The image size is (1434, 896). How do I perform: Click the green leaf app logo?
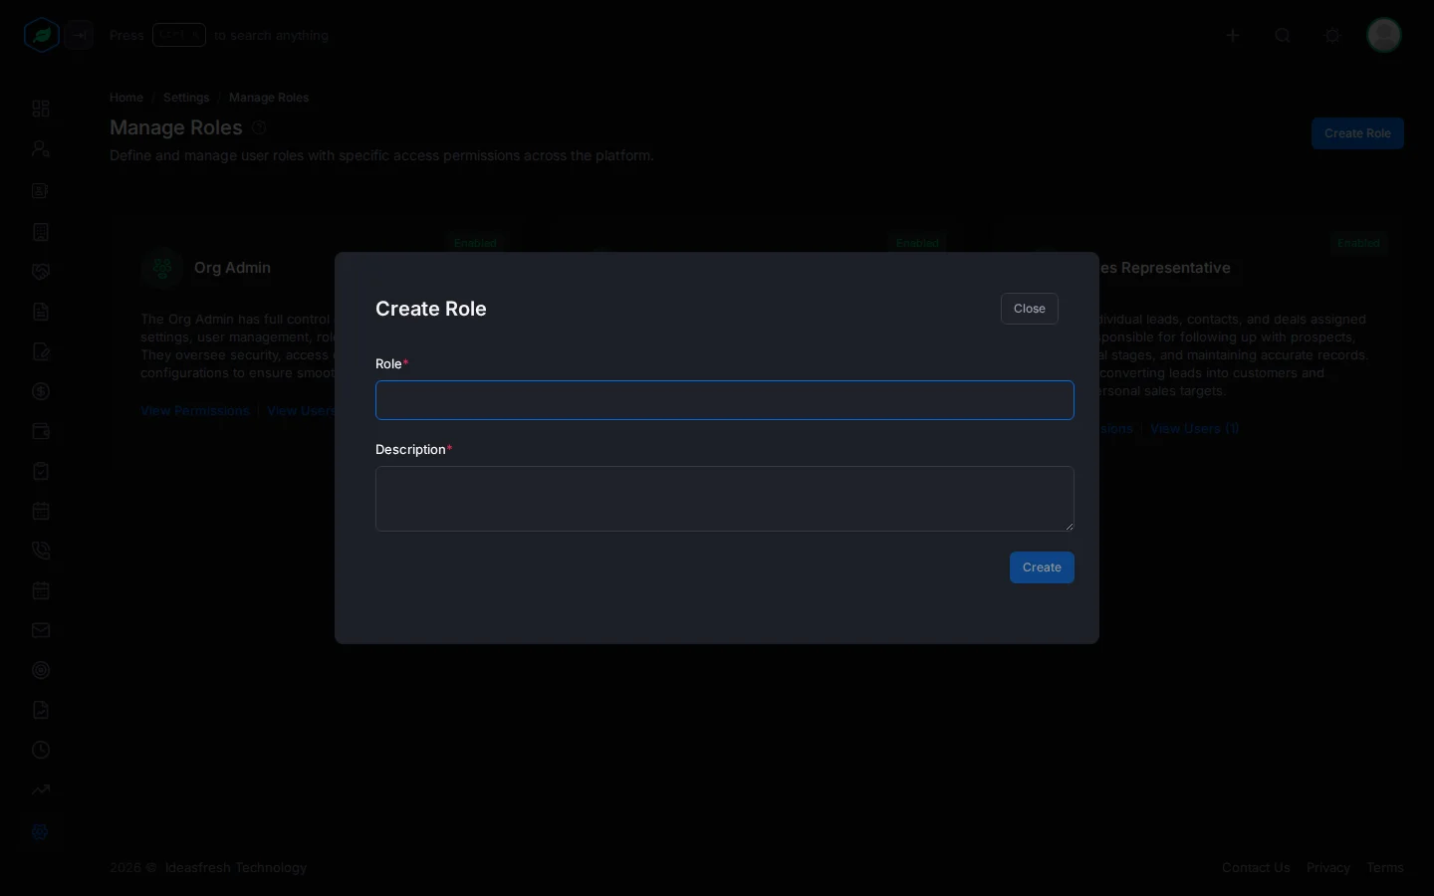click(42, 36)
